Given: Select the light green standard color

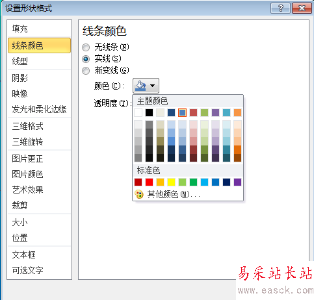Looking at the screenshot, I should [182, 182].
